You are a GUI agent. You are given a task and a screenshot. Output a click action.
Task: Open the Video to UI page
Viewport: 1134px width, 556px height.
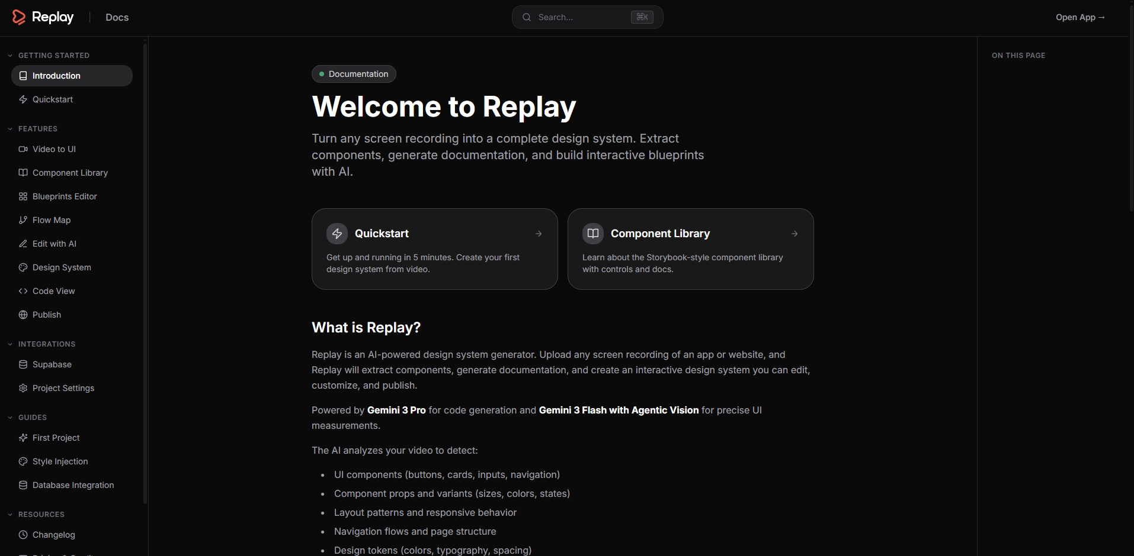pyautogui.click(x=72, y=149)
